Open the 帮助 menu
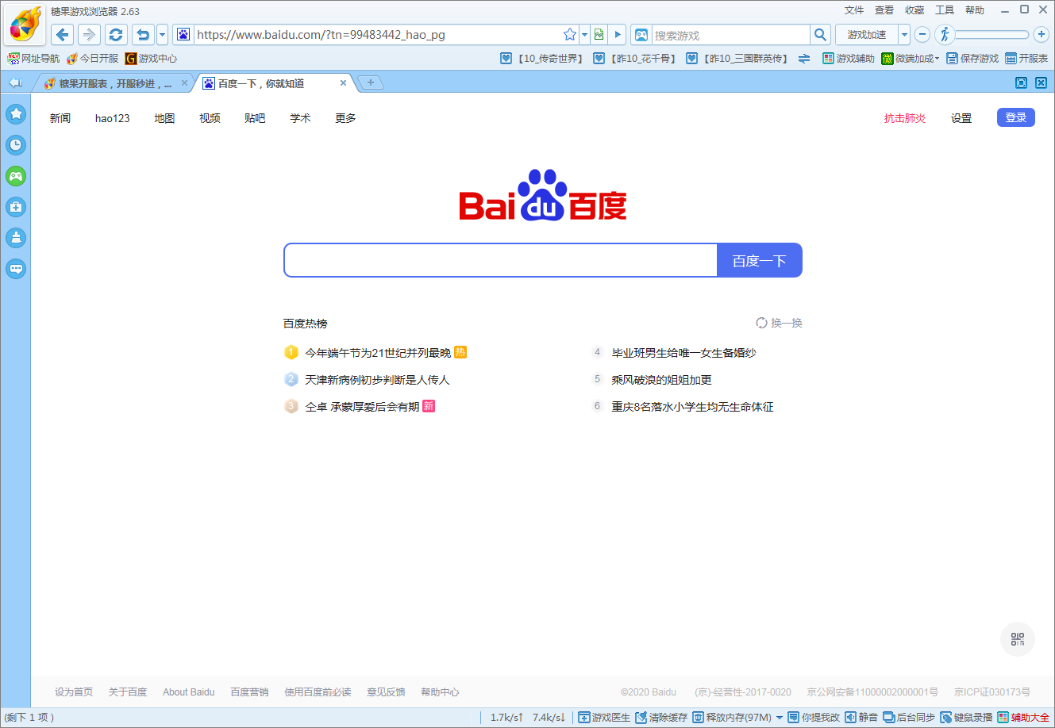Screen dimensions: 1055x728 click(975, 10)
